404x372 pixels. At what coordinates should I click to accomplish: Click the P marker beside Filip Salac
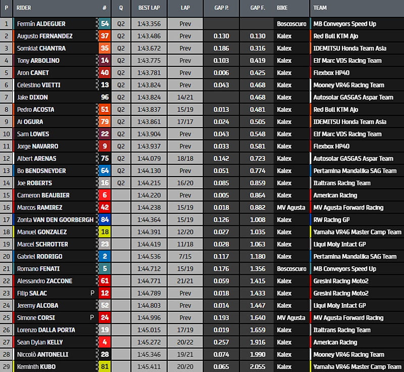(x=92, y=293)
